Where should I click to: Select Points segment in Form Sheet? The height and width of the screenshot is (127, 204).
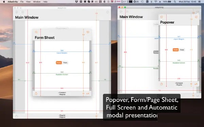(59, 63)
